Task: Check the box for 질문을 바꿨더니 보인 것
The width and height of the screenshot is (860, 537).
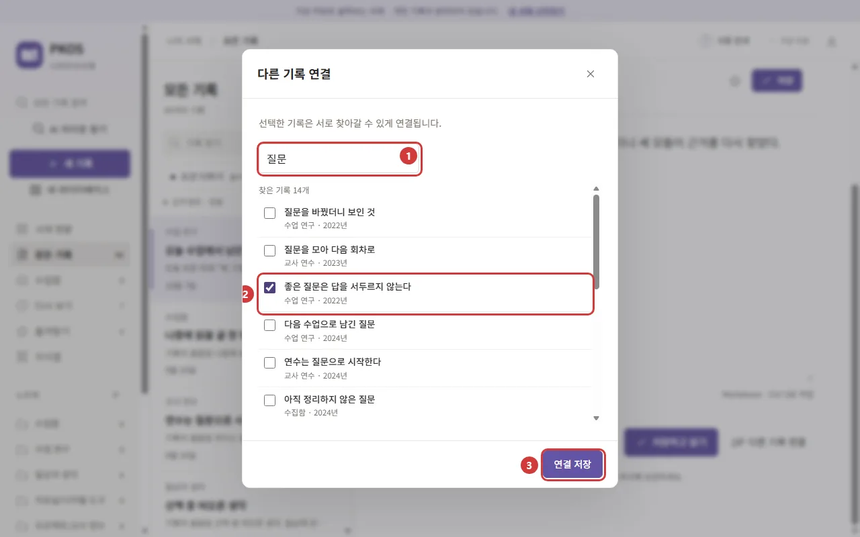Action: pyautogui.click(x=269, y=213)
